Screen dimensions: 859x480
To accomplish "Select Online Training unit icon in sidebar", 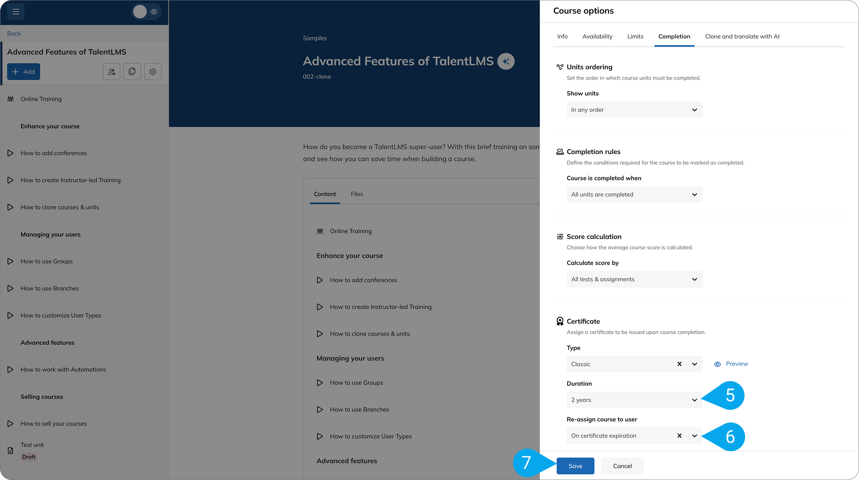I will [10, 99].
